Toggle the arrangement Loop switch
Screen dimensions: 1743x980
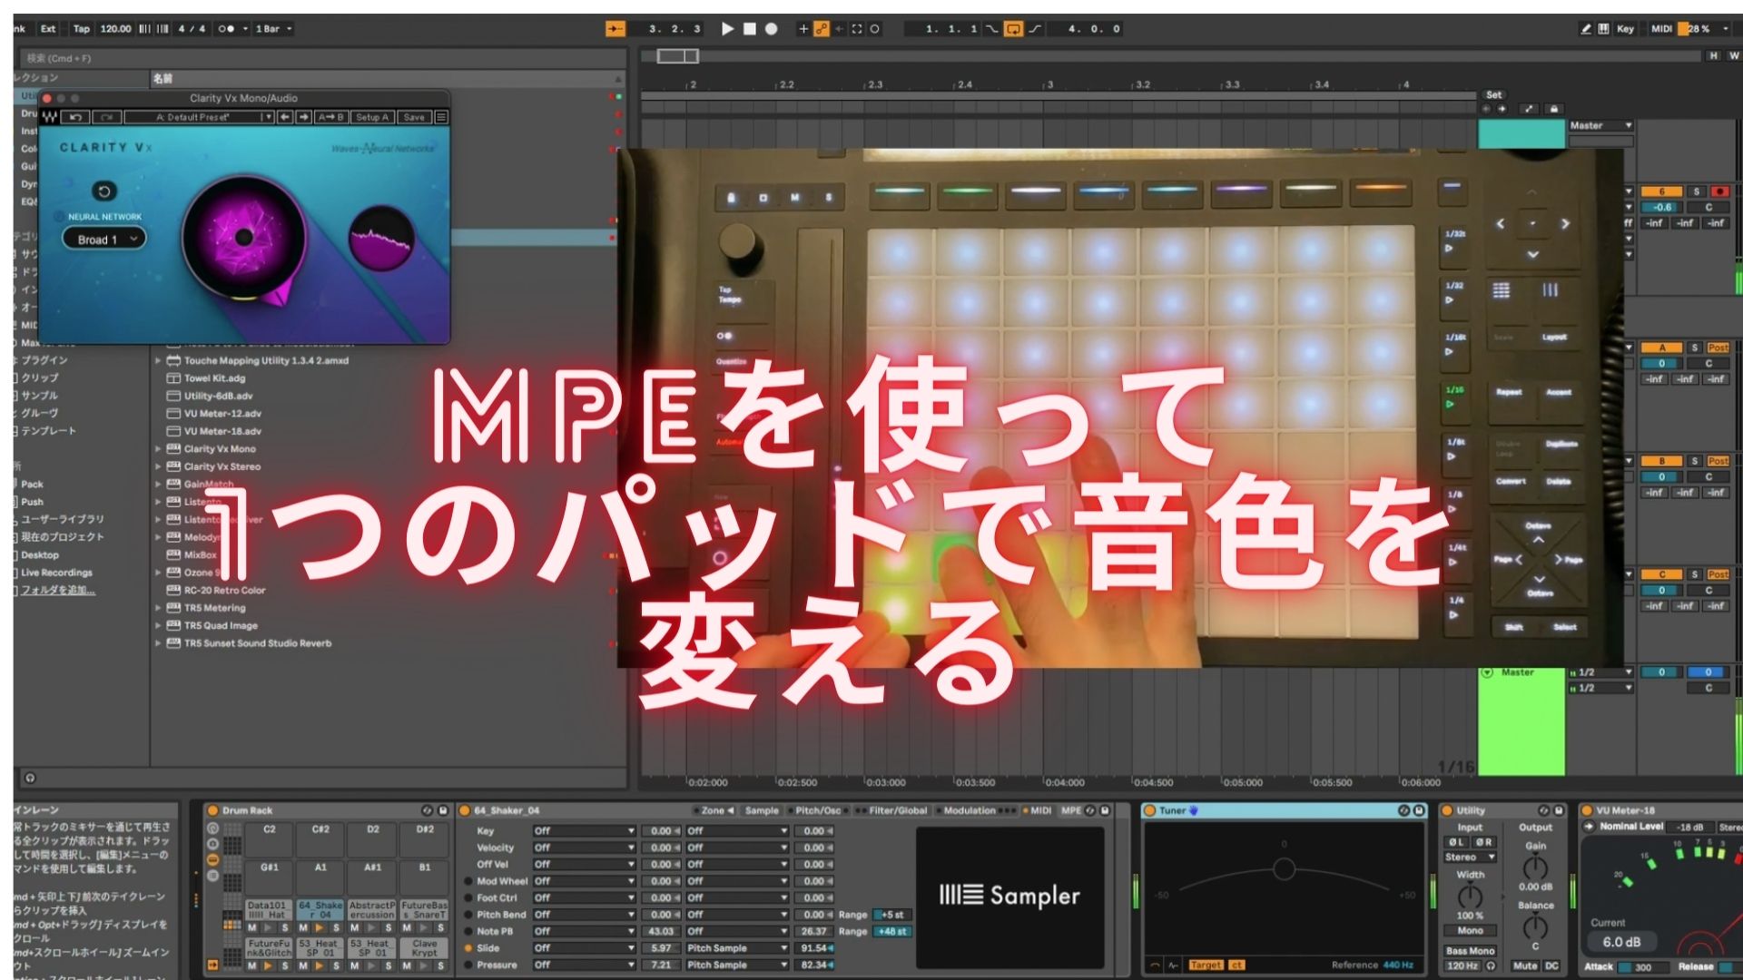(x=1013, y=29)
